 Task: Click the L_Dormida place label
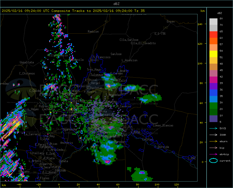[x=162, y=147]
